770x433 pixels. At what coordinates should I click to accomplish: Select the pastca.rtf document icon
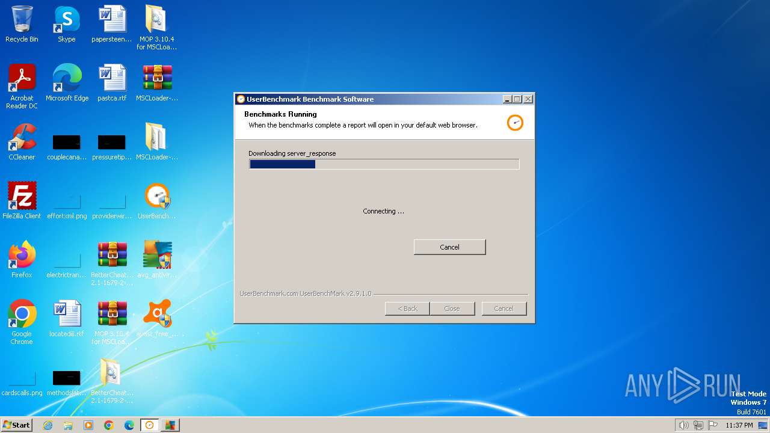point(112,83)
